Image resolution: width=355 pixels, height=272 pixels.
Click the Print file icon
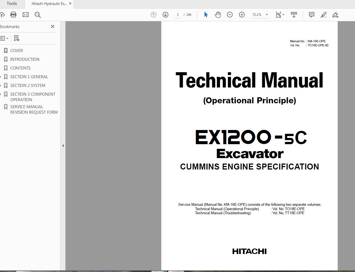[13, 15]
